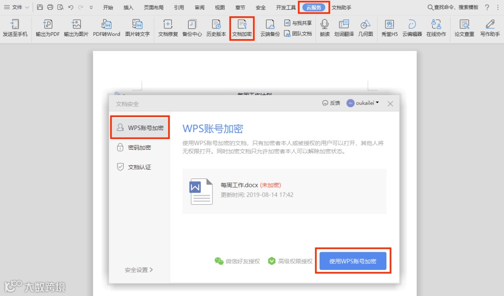
Task: Switch to 章节 section tab
Action: [240, 7]
